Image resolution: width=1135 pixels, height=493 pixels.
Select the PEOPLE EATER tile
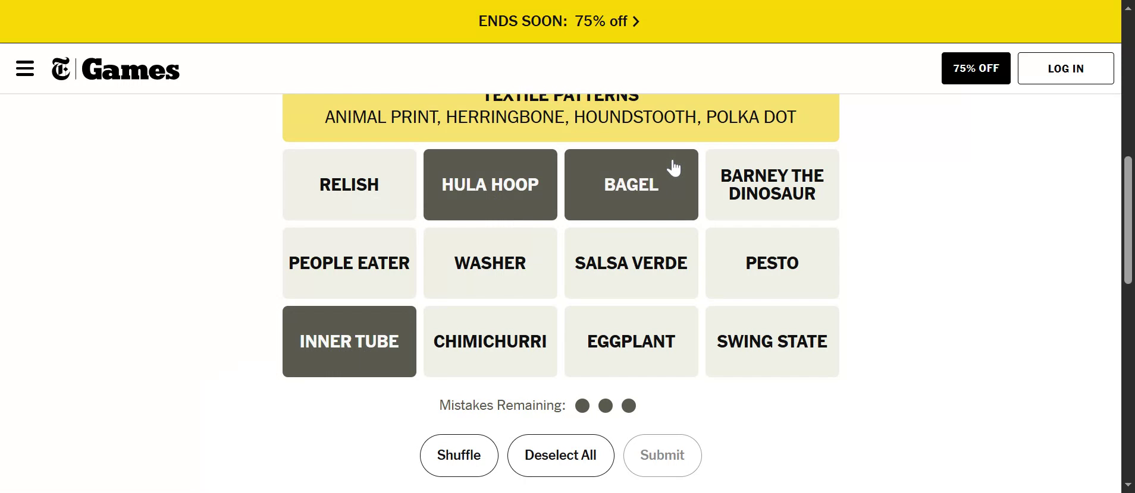[x=349, y=263]
